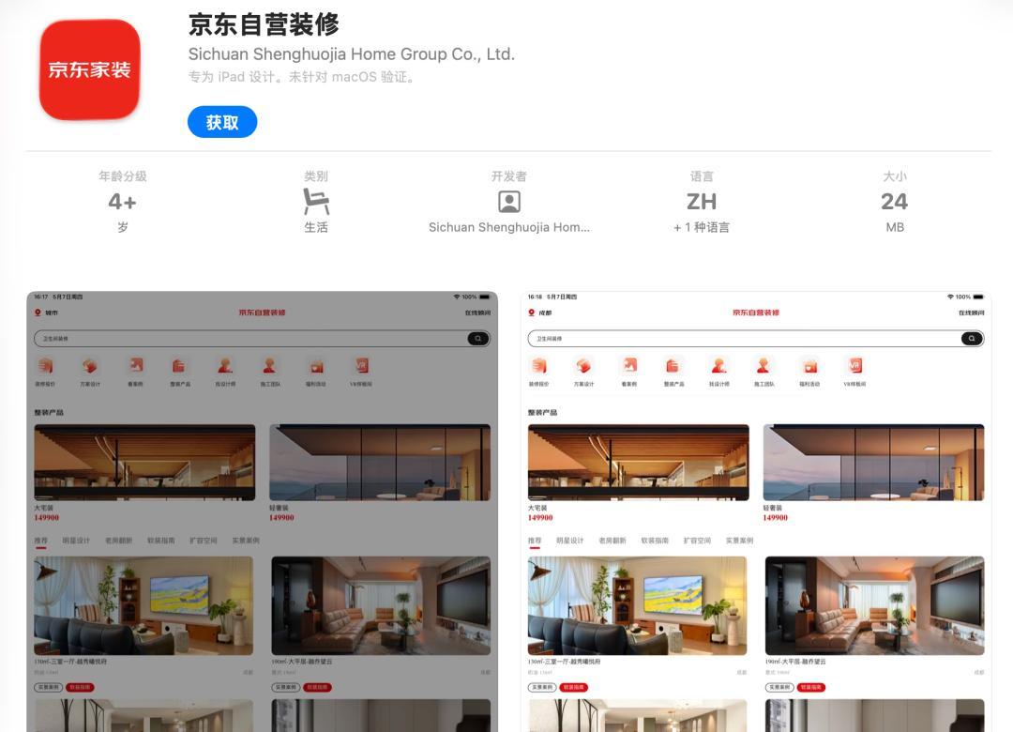Click the + 1 种语言 text
The width and height of the screenshot is (1013, 732).
click(702, 227)
